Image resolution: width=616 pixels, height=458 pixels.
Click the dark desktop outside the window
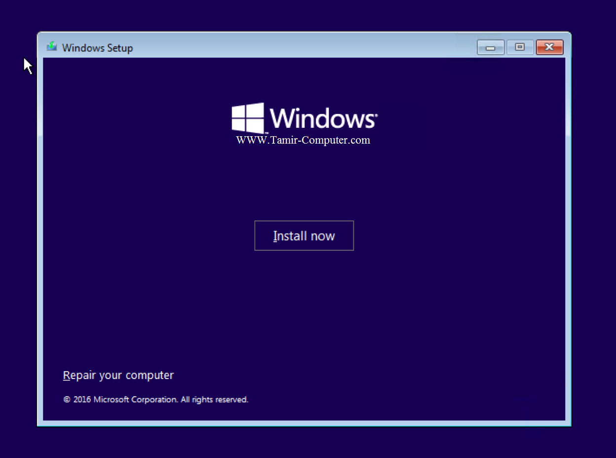pyautogui.click(x=296, y=442)
